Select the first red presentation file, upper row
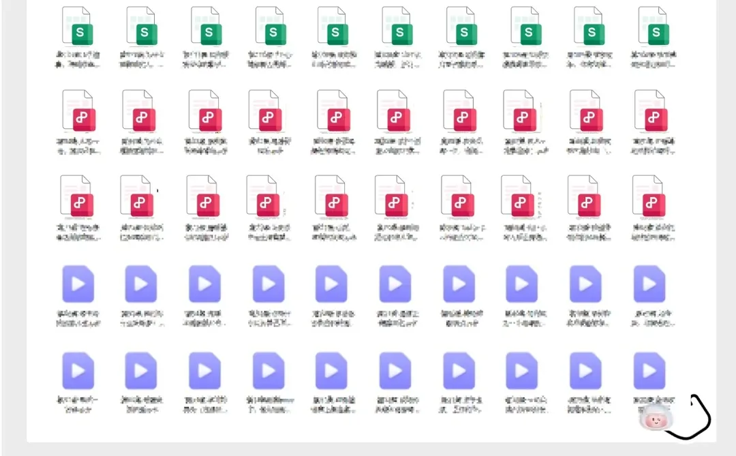The height and width of the screenshot is (456, 736). pos(79,110)
